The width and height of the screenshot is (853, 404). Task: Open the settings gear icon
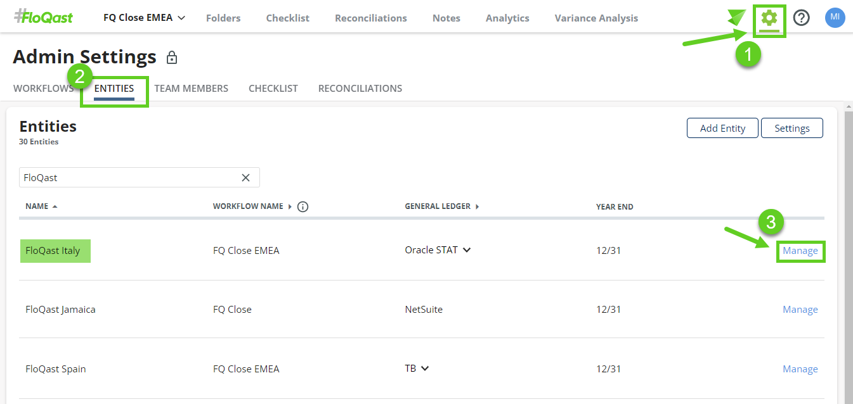[x=769, y=18]
